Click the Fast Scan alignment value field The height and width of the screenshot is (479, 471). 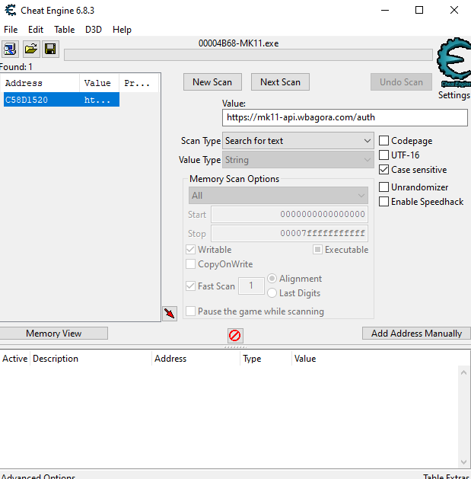[x=251, y=286]
